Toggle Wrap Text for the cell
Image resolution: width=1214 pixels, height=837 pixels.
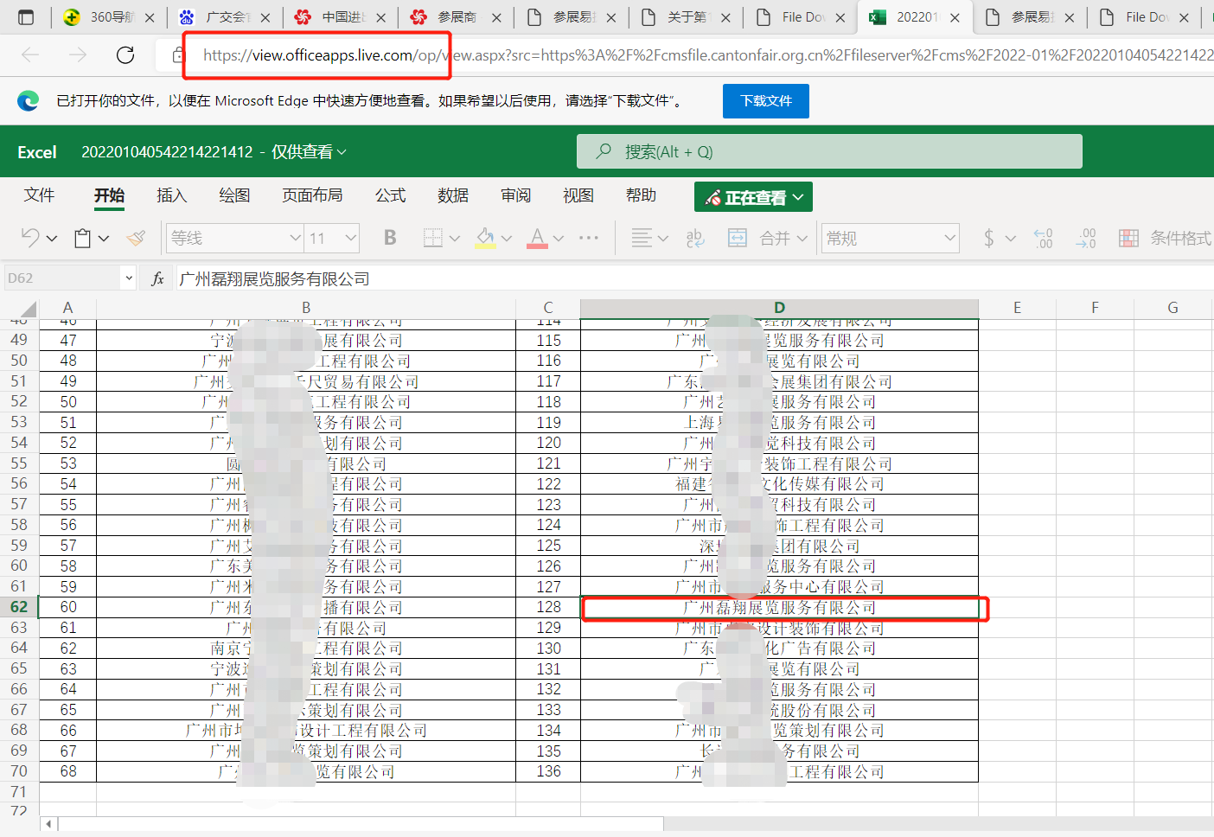tap(695, 237)
